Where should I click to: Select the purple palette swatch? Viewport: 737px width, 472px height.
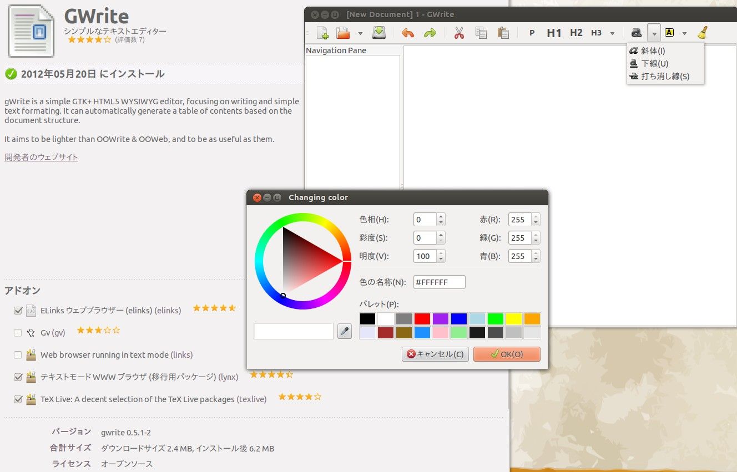441,319
